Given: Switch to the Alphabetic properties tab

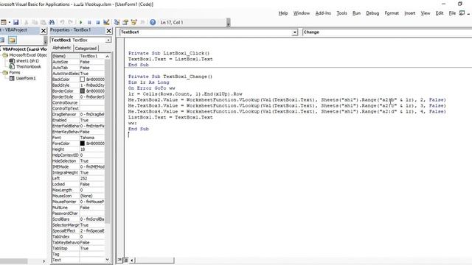Looking at the screenshot, I should pyautogui.click(x=62, y=48).
